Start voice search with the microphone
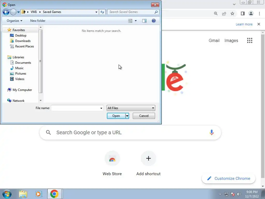This screenshot has height=199, width=265. (212, 132)
